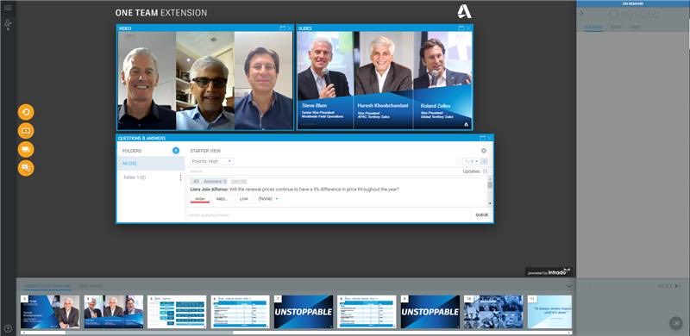Viewport: 690px width, 336px height.
Task: Click the enter question here input field
Action: pyautogui.click(x=329, y=215)
